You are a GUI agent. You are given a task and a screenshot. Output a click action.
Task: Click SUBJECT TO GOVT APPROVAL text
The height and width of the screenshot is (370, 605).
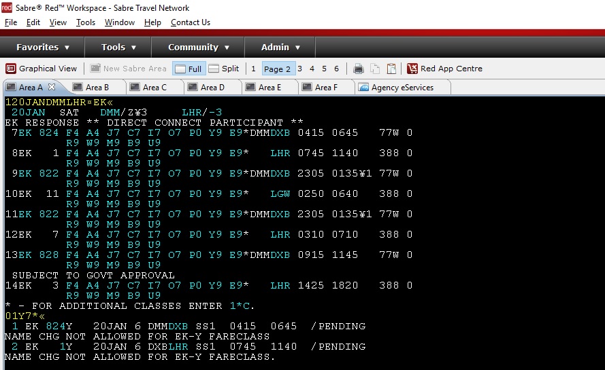tap(93, 276)
